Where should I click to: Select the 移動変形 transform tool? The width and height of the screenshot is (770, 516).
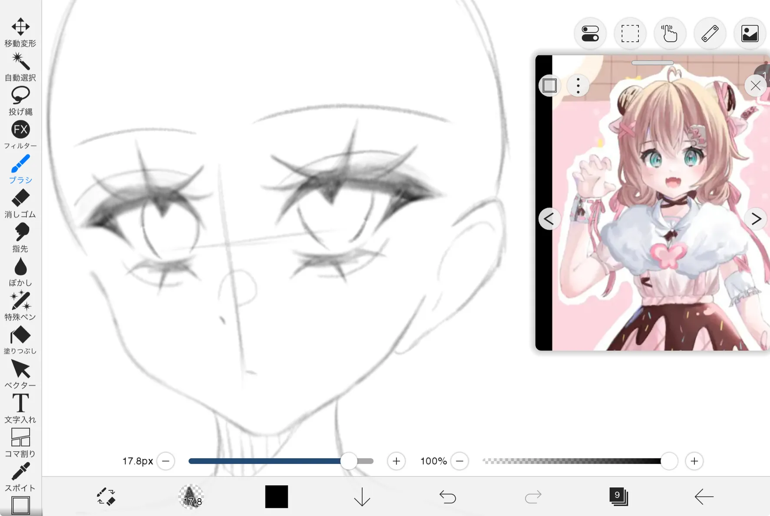click(x=20, y=32)
